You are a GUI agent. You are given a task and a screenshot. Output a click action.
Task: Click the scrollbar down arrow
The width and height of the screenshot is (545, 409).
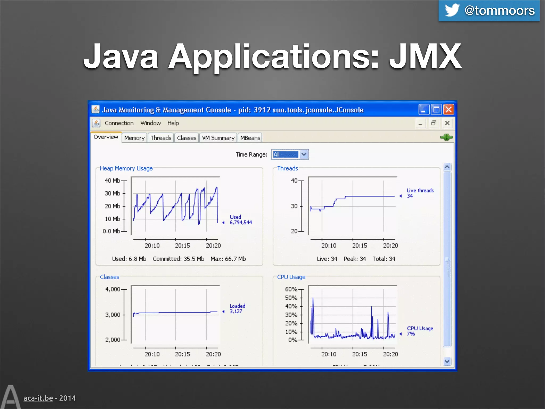pos(447,361)
